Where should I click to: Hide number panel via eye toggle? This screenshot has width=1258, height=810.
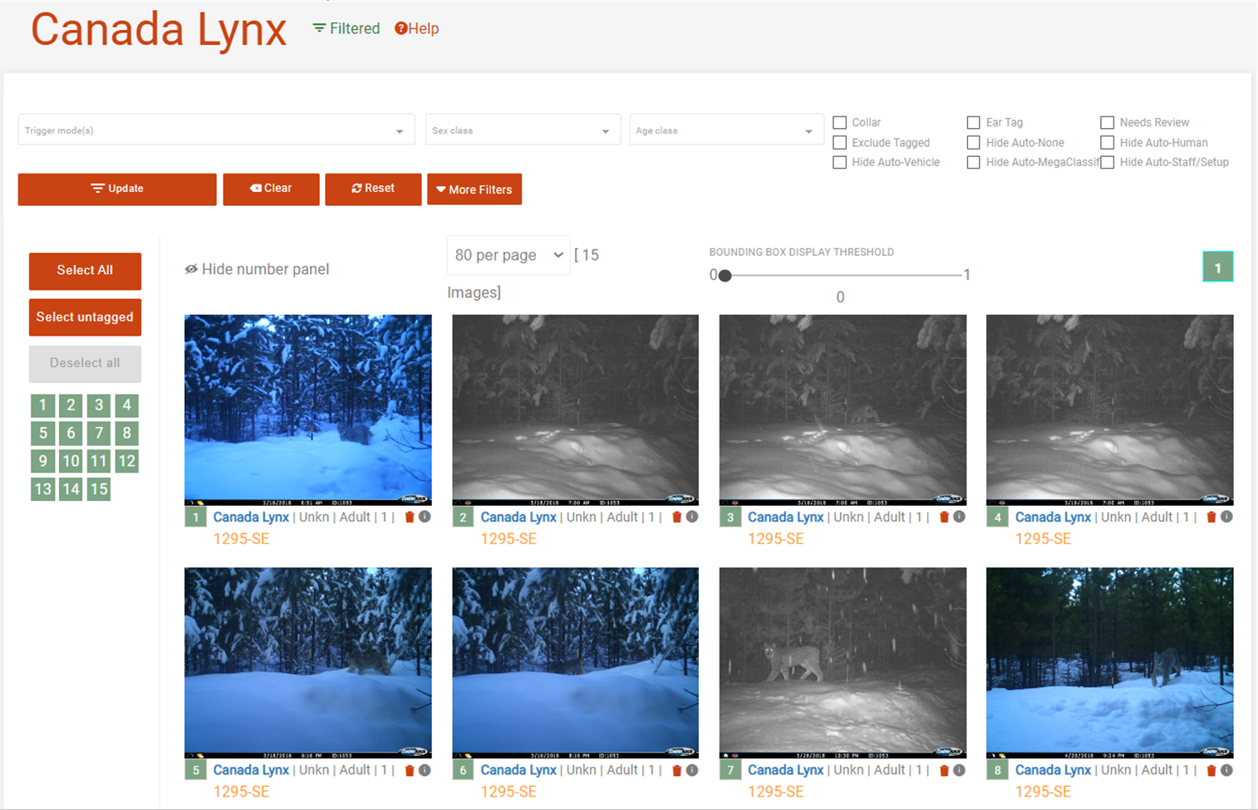257,269
